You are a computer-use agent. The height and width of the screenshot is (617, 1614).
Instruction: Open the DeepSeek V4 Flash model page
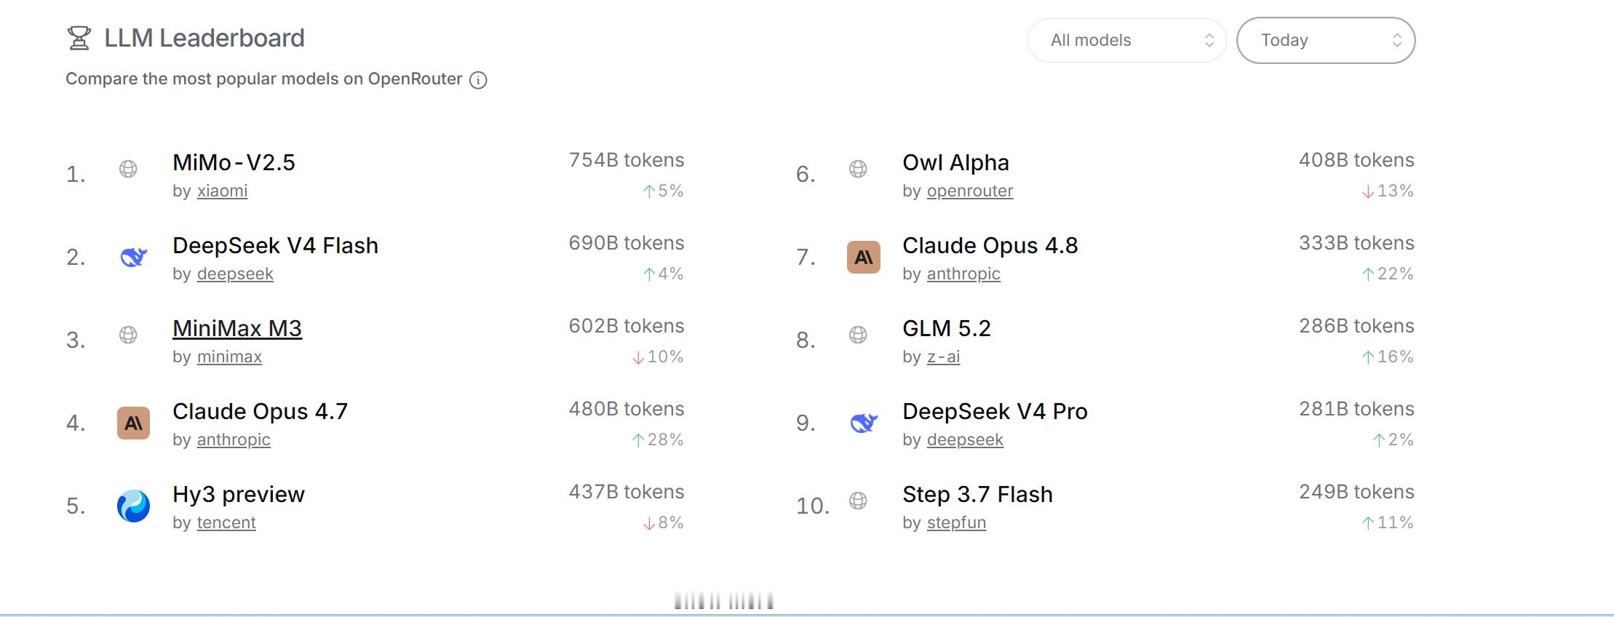coord(275,245)
